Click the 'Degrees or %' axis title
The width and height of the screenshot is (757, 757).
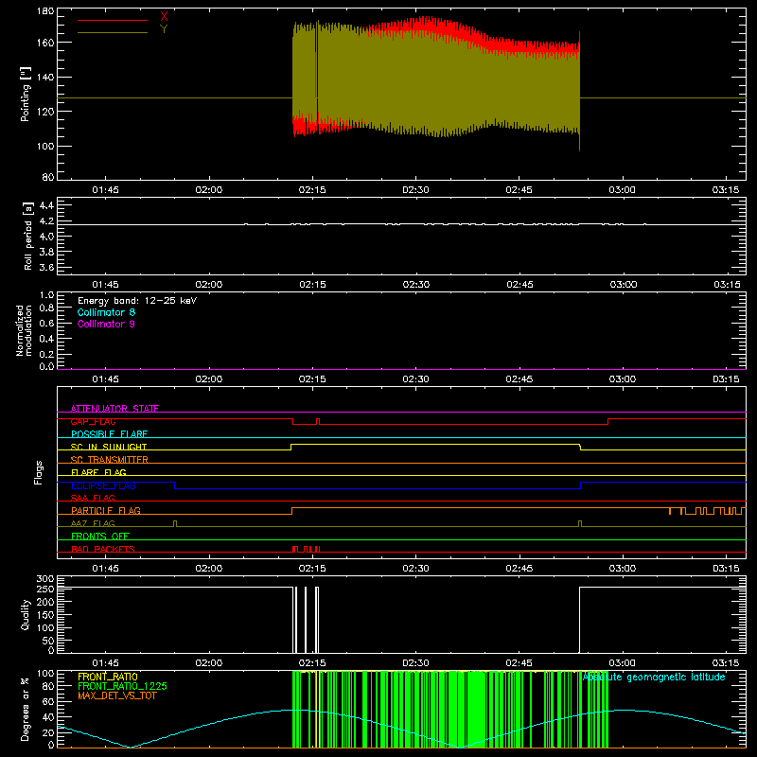26,709
